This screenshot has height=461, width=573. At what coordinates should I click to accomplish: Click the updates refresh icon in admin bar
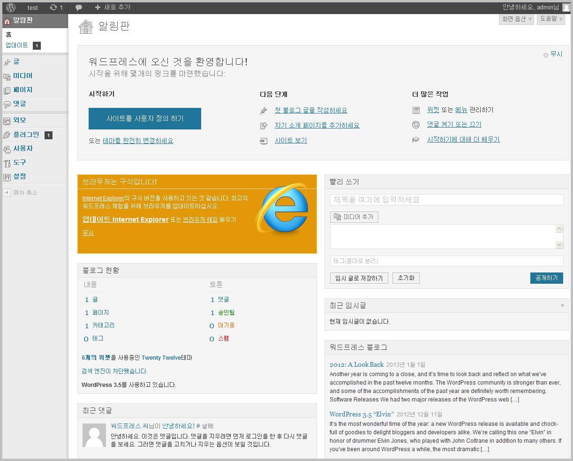53,8
